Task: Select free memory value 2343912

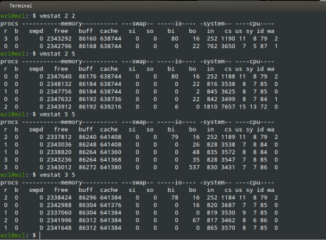Action: pyautogui.click(x=59, y=107)
